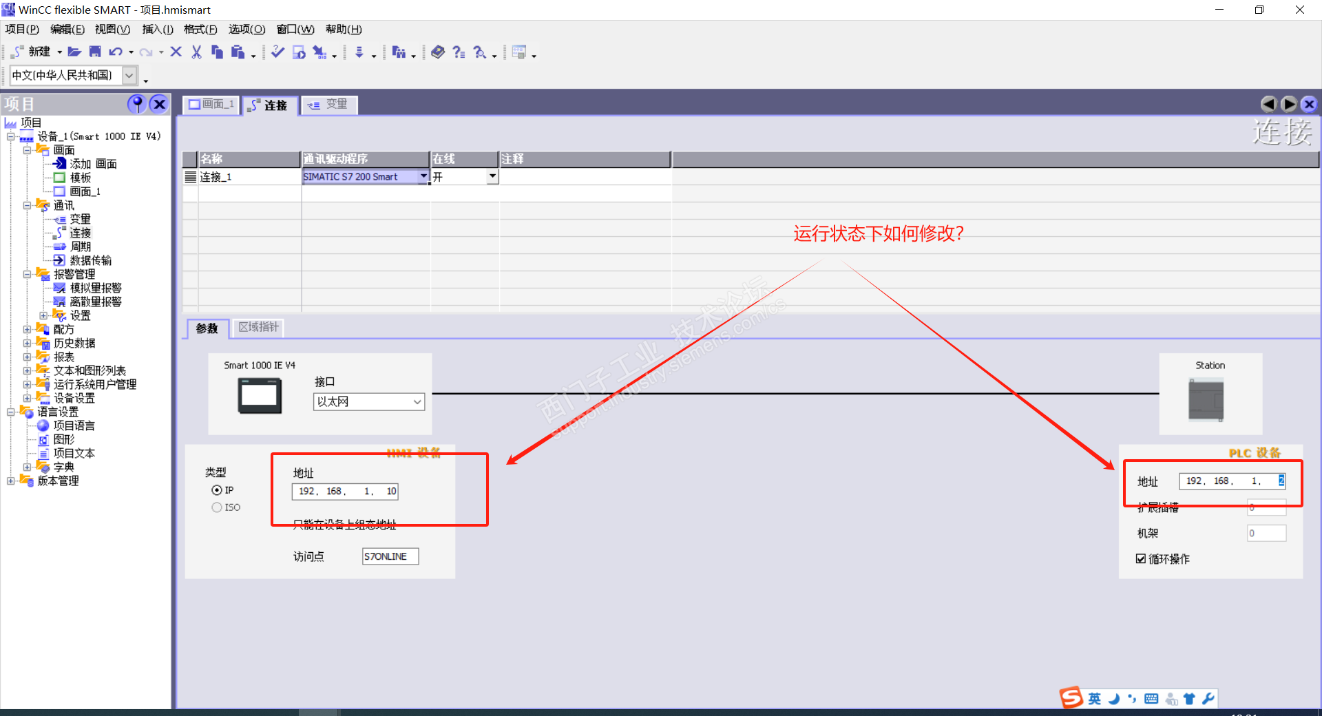Delete with the X toolbar icon
Viewport: 1322px width, 716px height.
pos(176,52)
